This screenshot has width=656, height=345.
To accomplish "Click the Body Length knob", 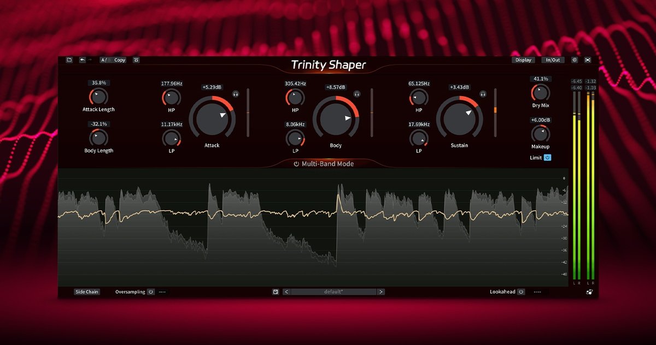I will click(x=99, y=138).
